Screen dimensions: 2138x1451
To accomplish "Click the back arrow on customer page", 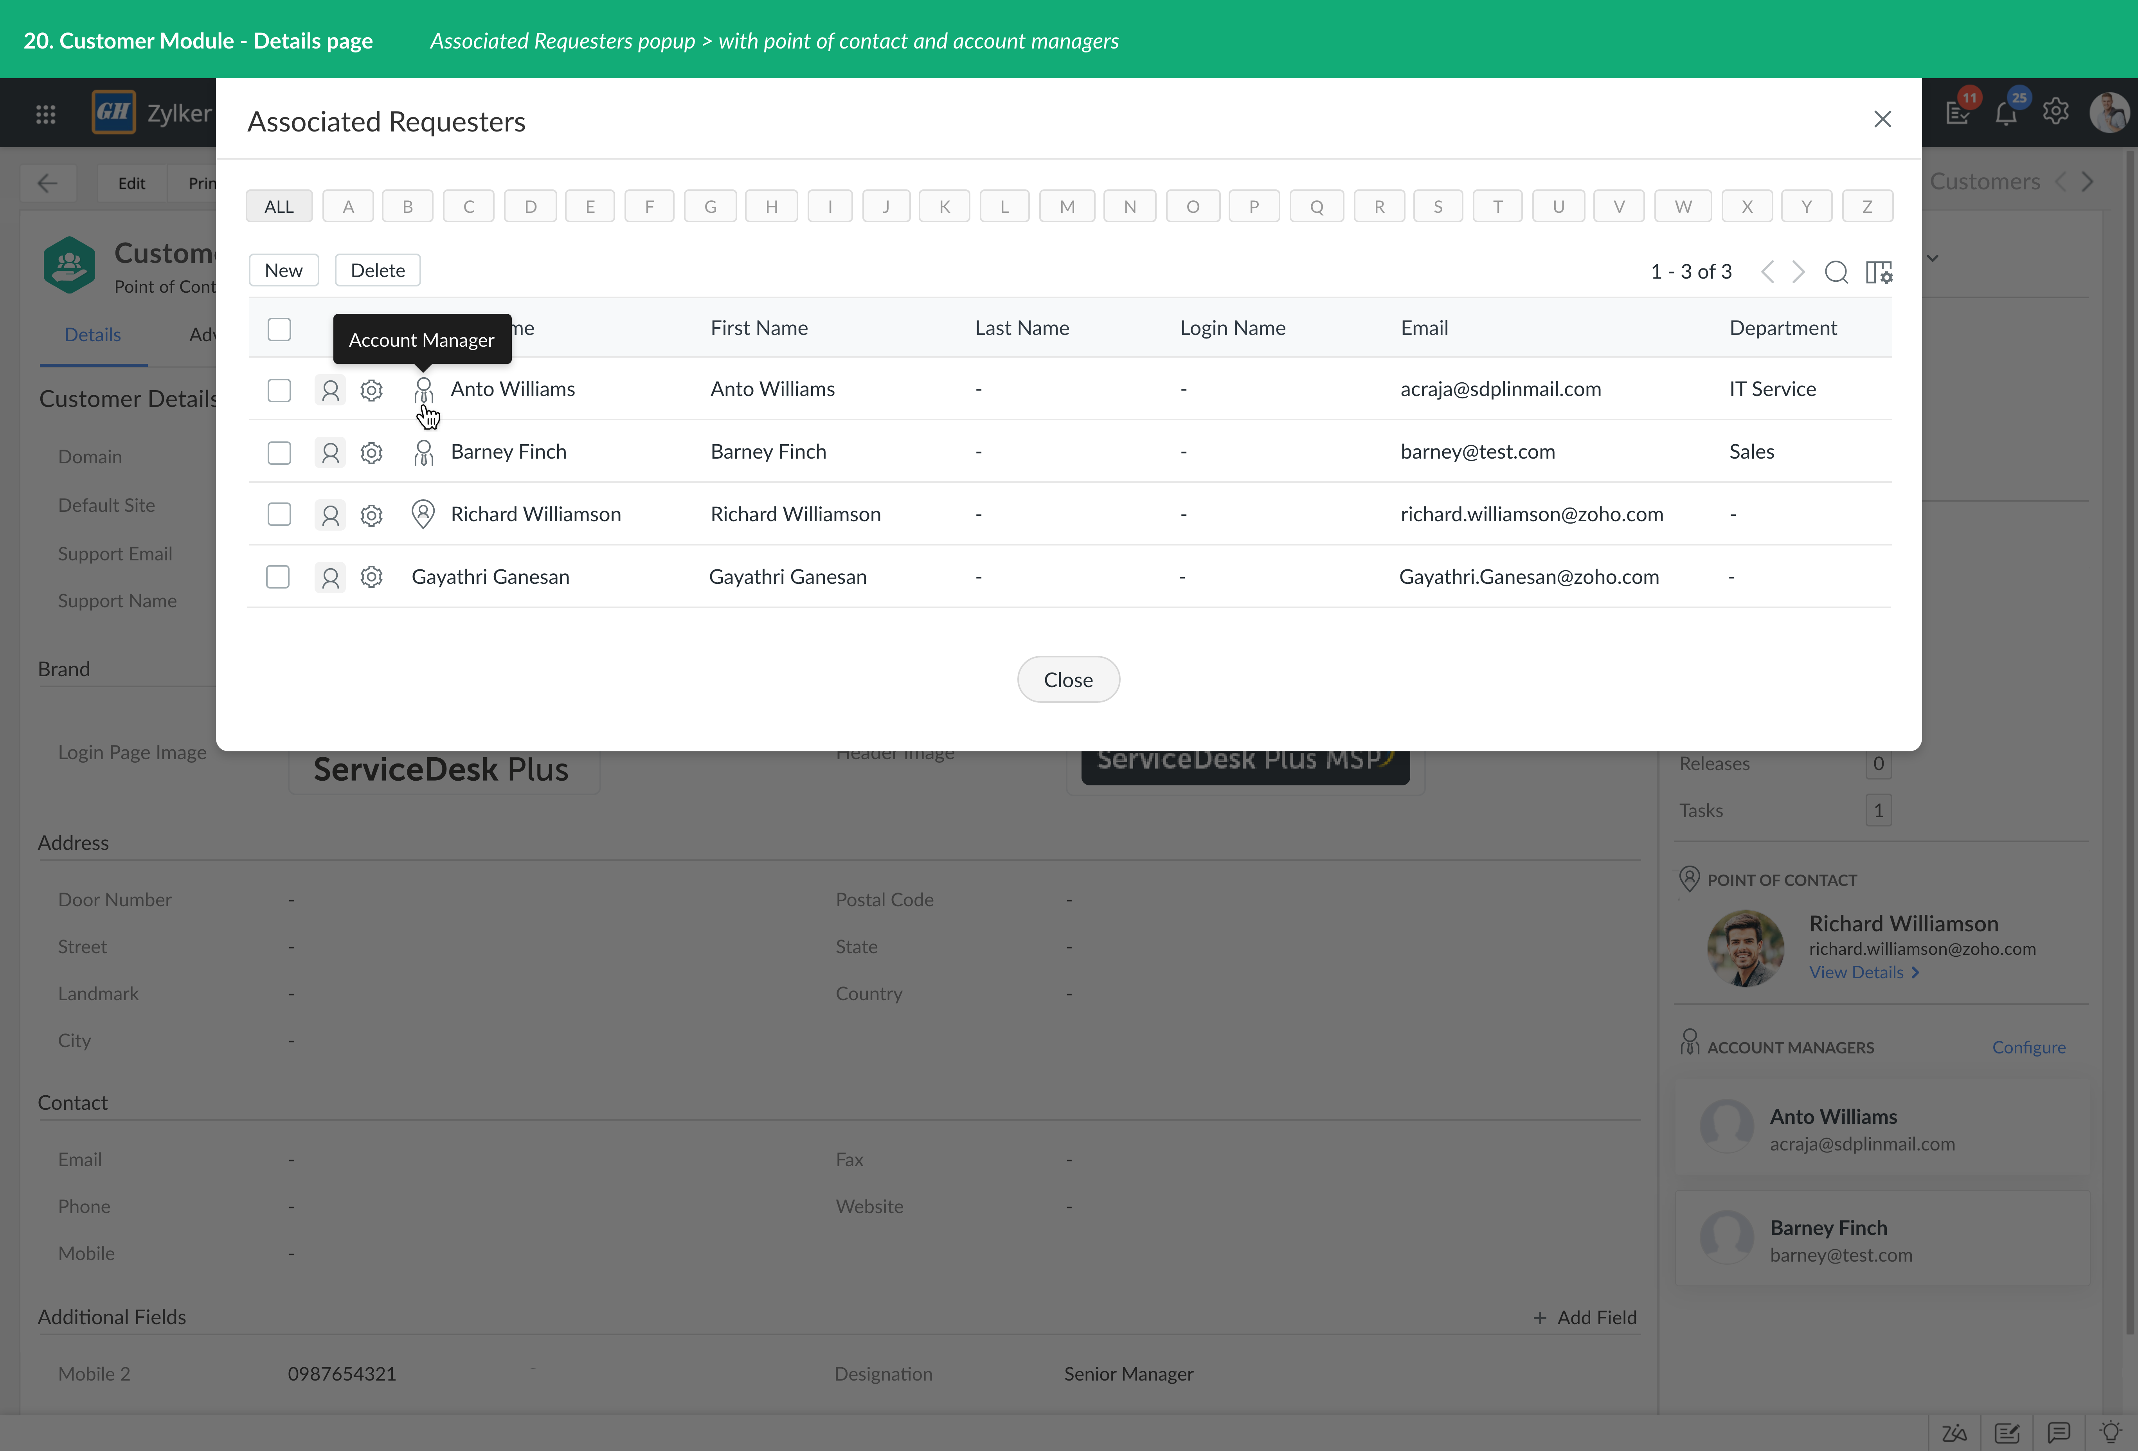I will pos(48,183).
